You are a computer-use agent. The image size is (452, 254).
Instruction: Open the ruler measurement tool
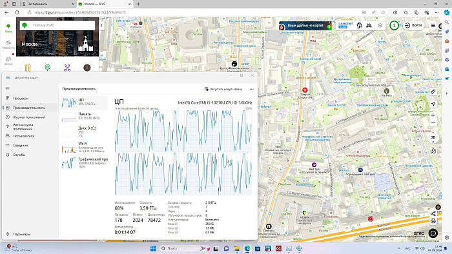[x=433, y=92]
